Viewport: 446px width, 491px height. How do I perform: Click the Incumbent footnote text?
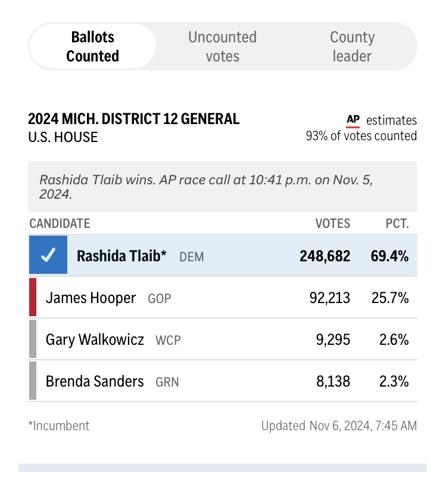(59, 426)
